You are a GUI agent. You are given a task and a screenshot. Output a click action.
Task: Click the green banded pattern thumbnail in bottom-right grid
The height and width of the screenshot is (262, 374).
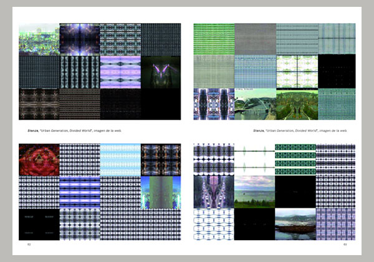point(294,160)
